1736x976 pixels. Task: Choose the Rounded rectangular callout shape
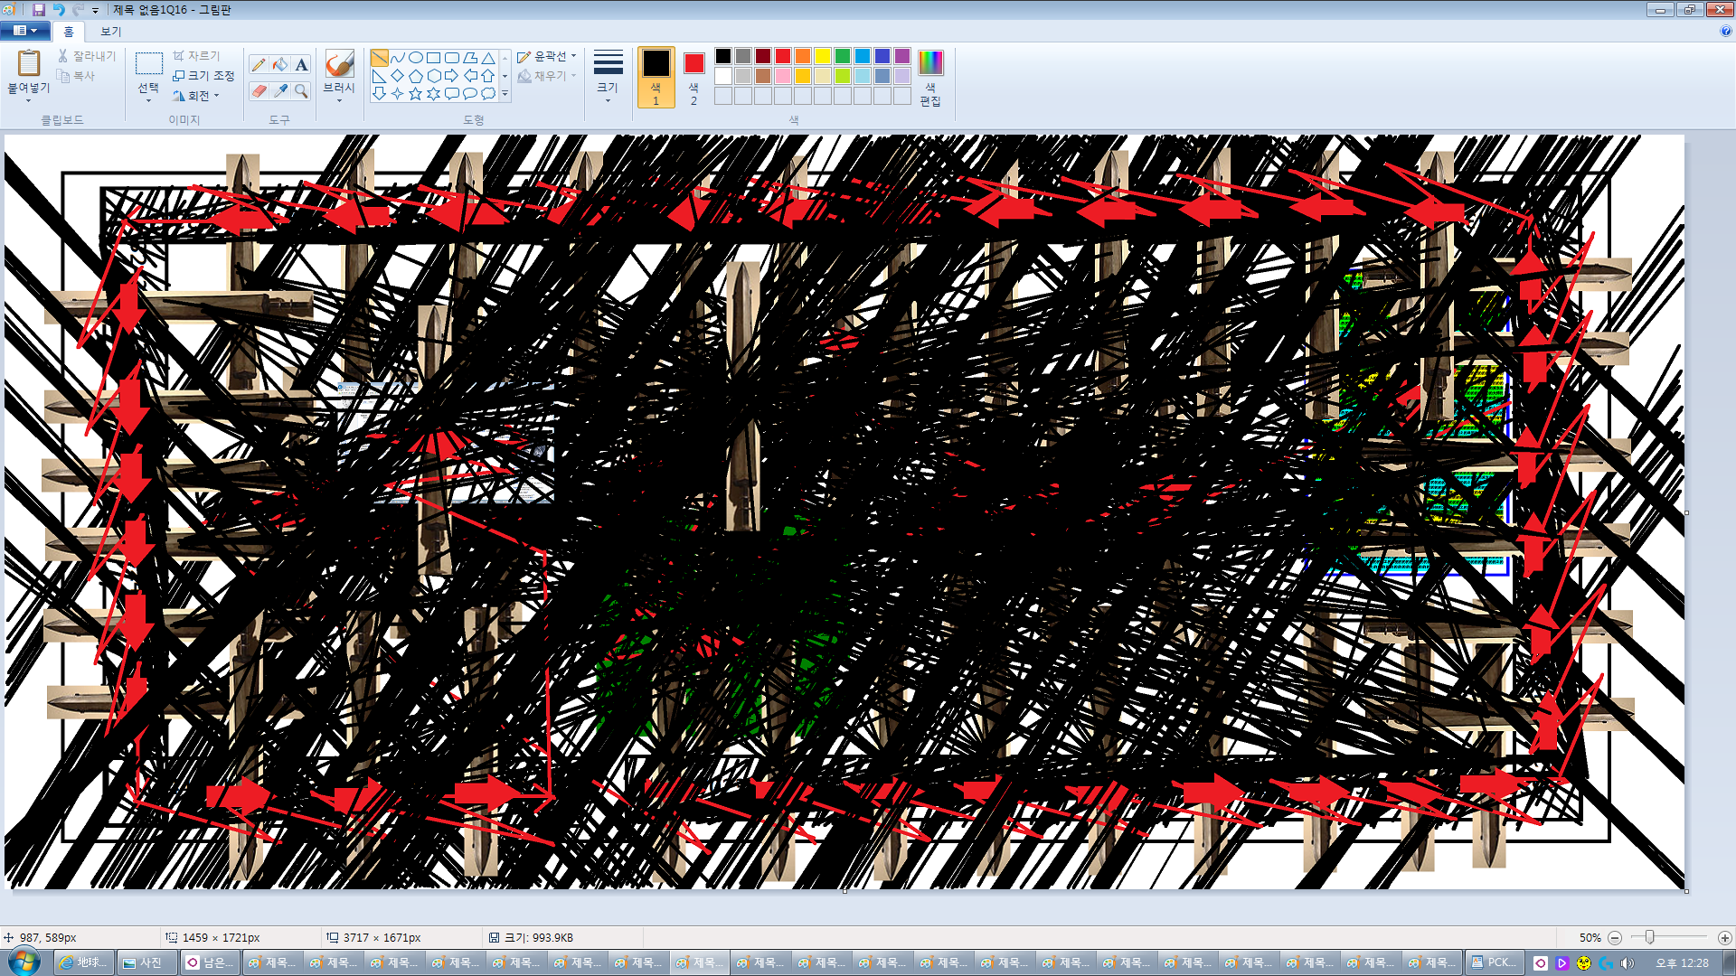coord(452,93)
